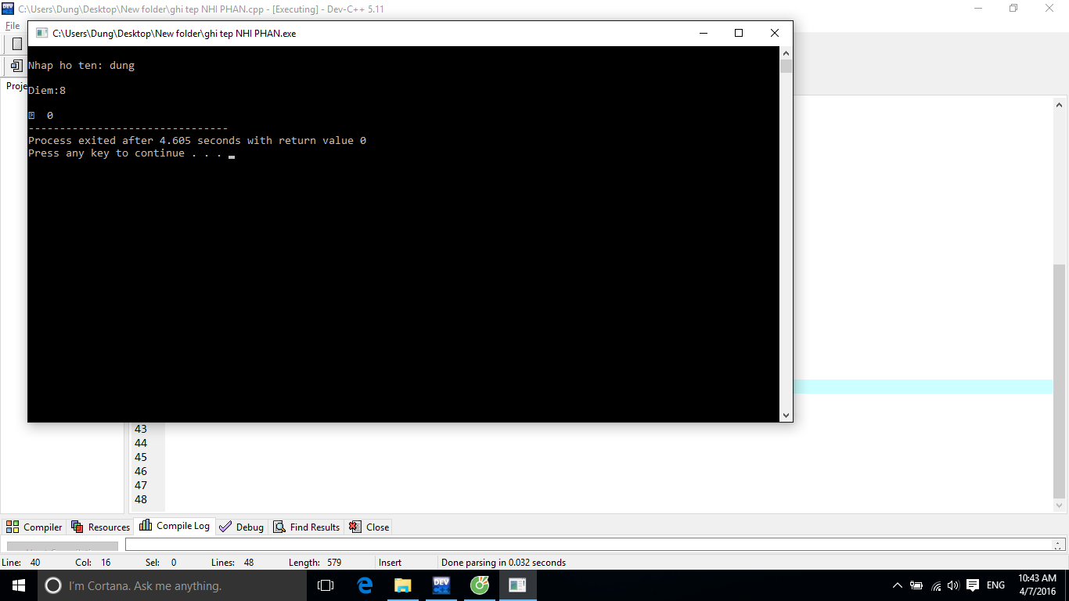Image resolution: width=1069 pixels, height=601 pixels.
Task: Switch to the Compiler tab
Action: click(34, 527)
